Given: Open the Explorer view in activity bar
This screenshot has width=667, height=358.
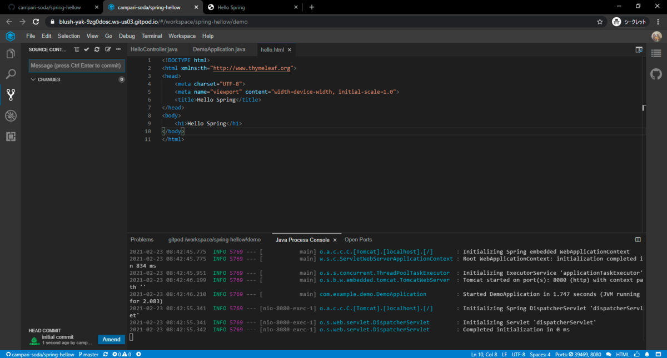Looking at the screenshot, I should [11, 54].
